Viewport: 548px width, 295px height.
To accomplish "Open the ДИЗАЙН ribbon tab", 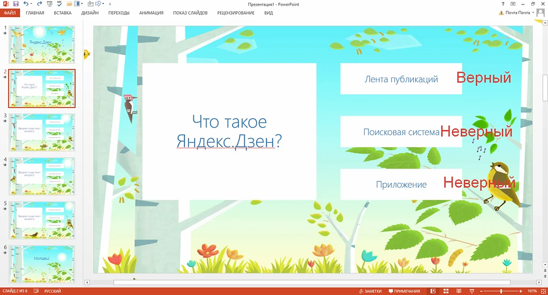I will pyautogui.click(x=90, y=13).
